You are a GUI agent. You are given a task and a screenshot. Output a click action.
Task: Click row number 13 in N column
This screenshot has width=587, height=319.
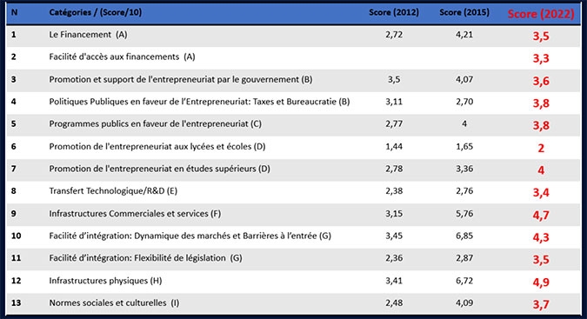click(x=16, y=302)
